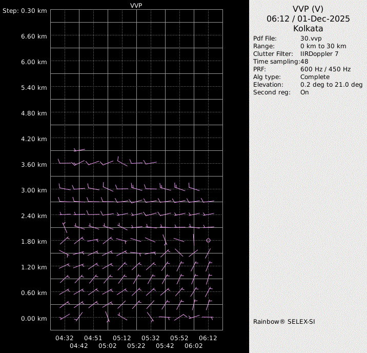
Task: Click the VVP chart title
Action: coord(136,5)
